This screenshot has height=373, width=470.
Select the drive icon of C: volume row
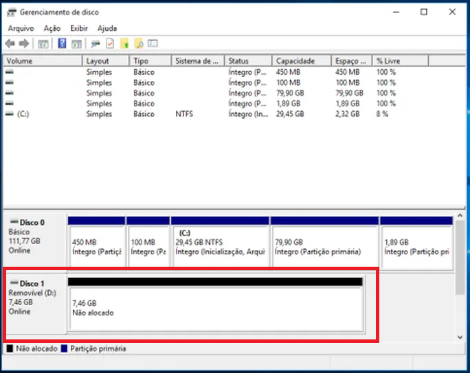click(x=10, y=114)
